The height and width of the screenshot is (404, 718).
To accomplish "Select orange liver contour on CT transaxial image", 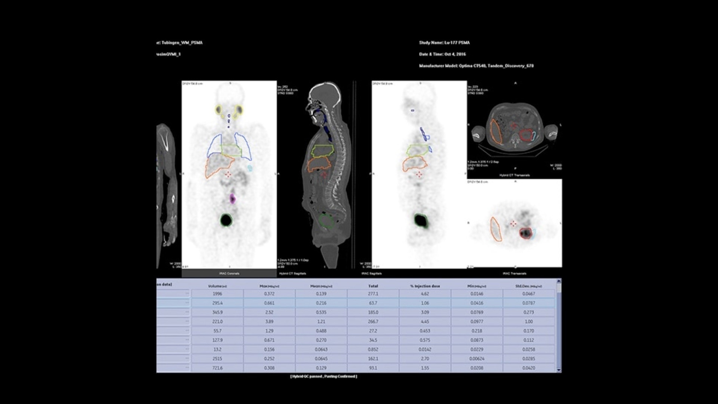I will 495,132.
